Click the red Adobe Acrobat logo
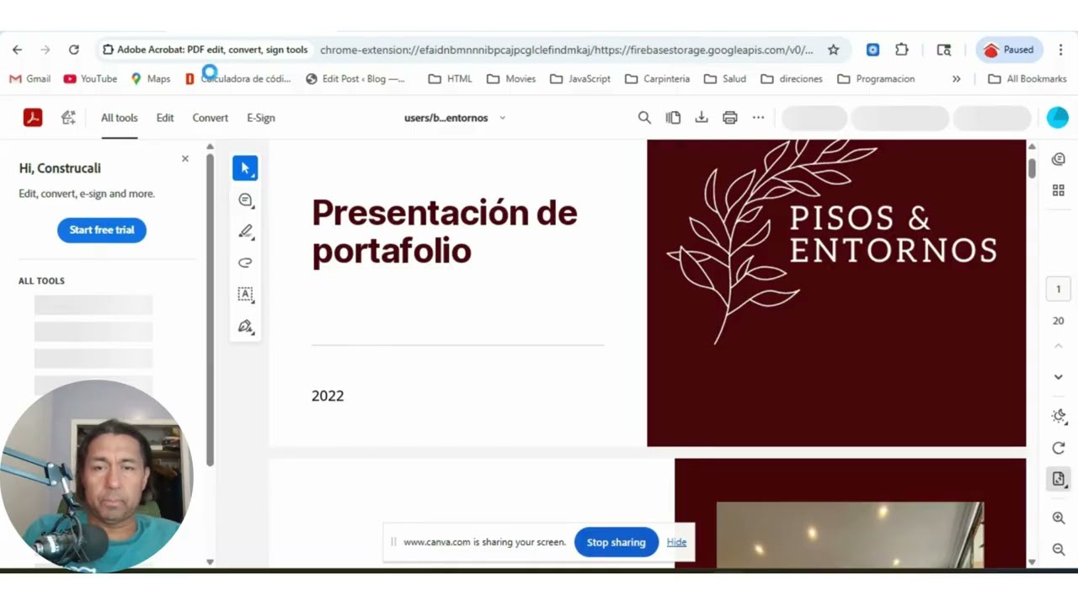1078x606 pixels. [x=33, y=118]
